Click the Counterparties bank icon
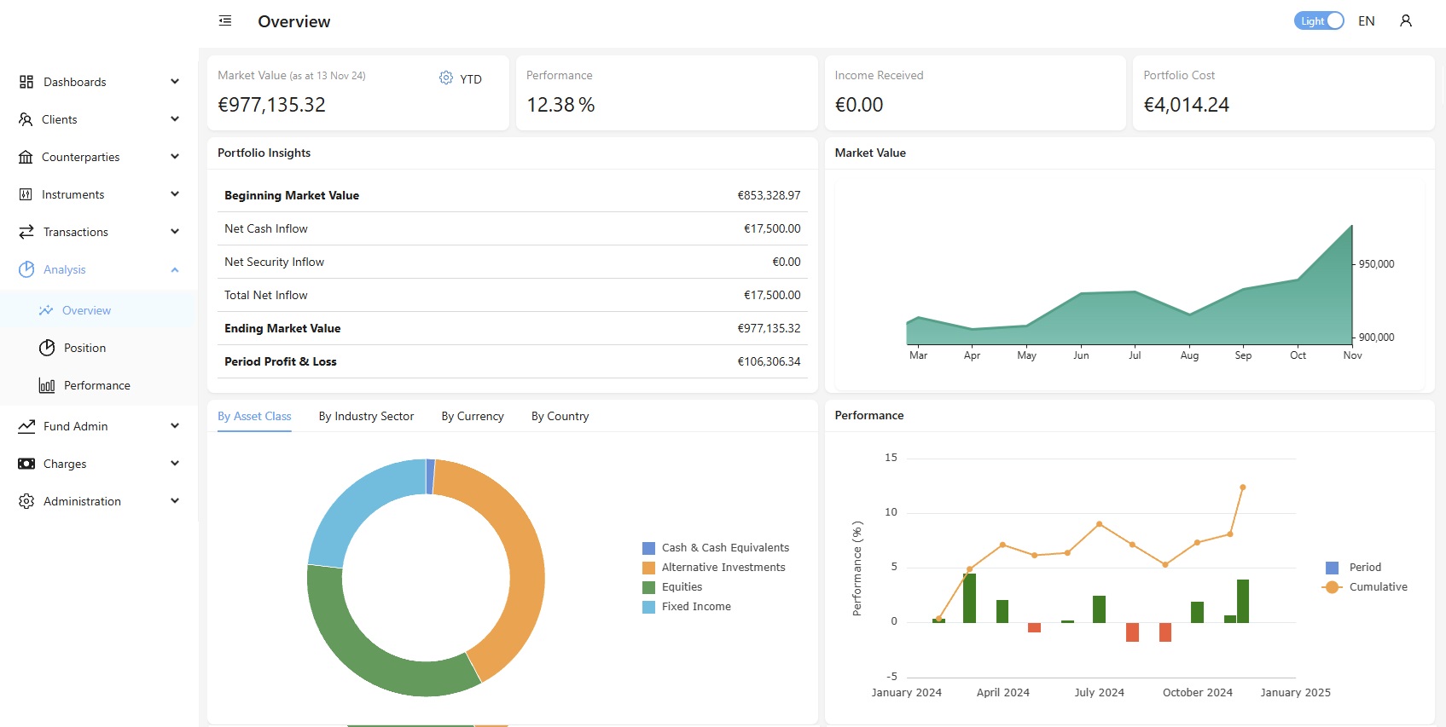The width and height of the screenshot is (1446, 727). point(26,157)
